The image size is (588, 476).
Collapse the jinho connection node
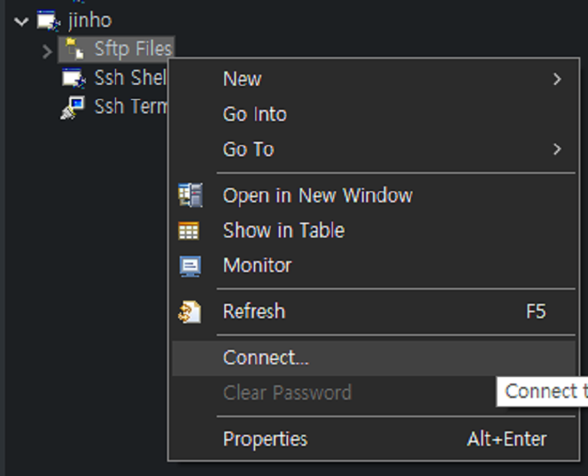[x=21, y=21]
